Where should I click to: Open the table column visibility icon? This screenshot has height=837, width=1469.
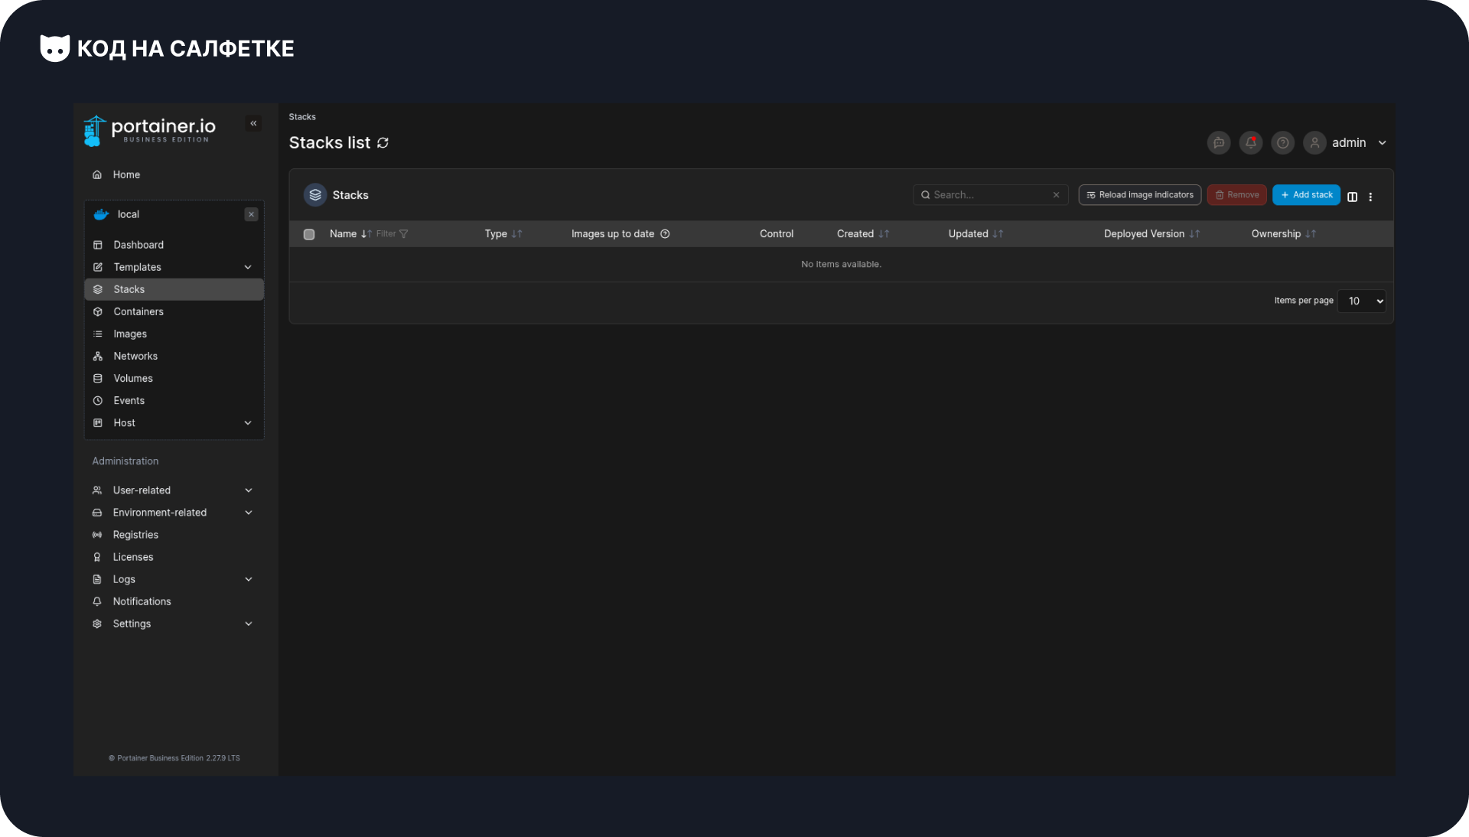[1352, 197]
